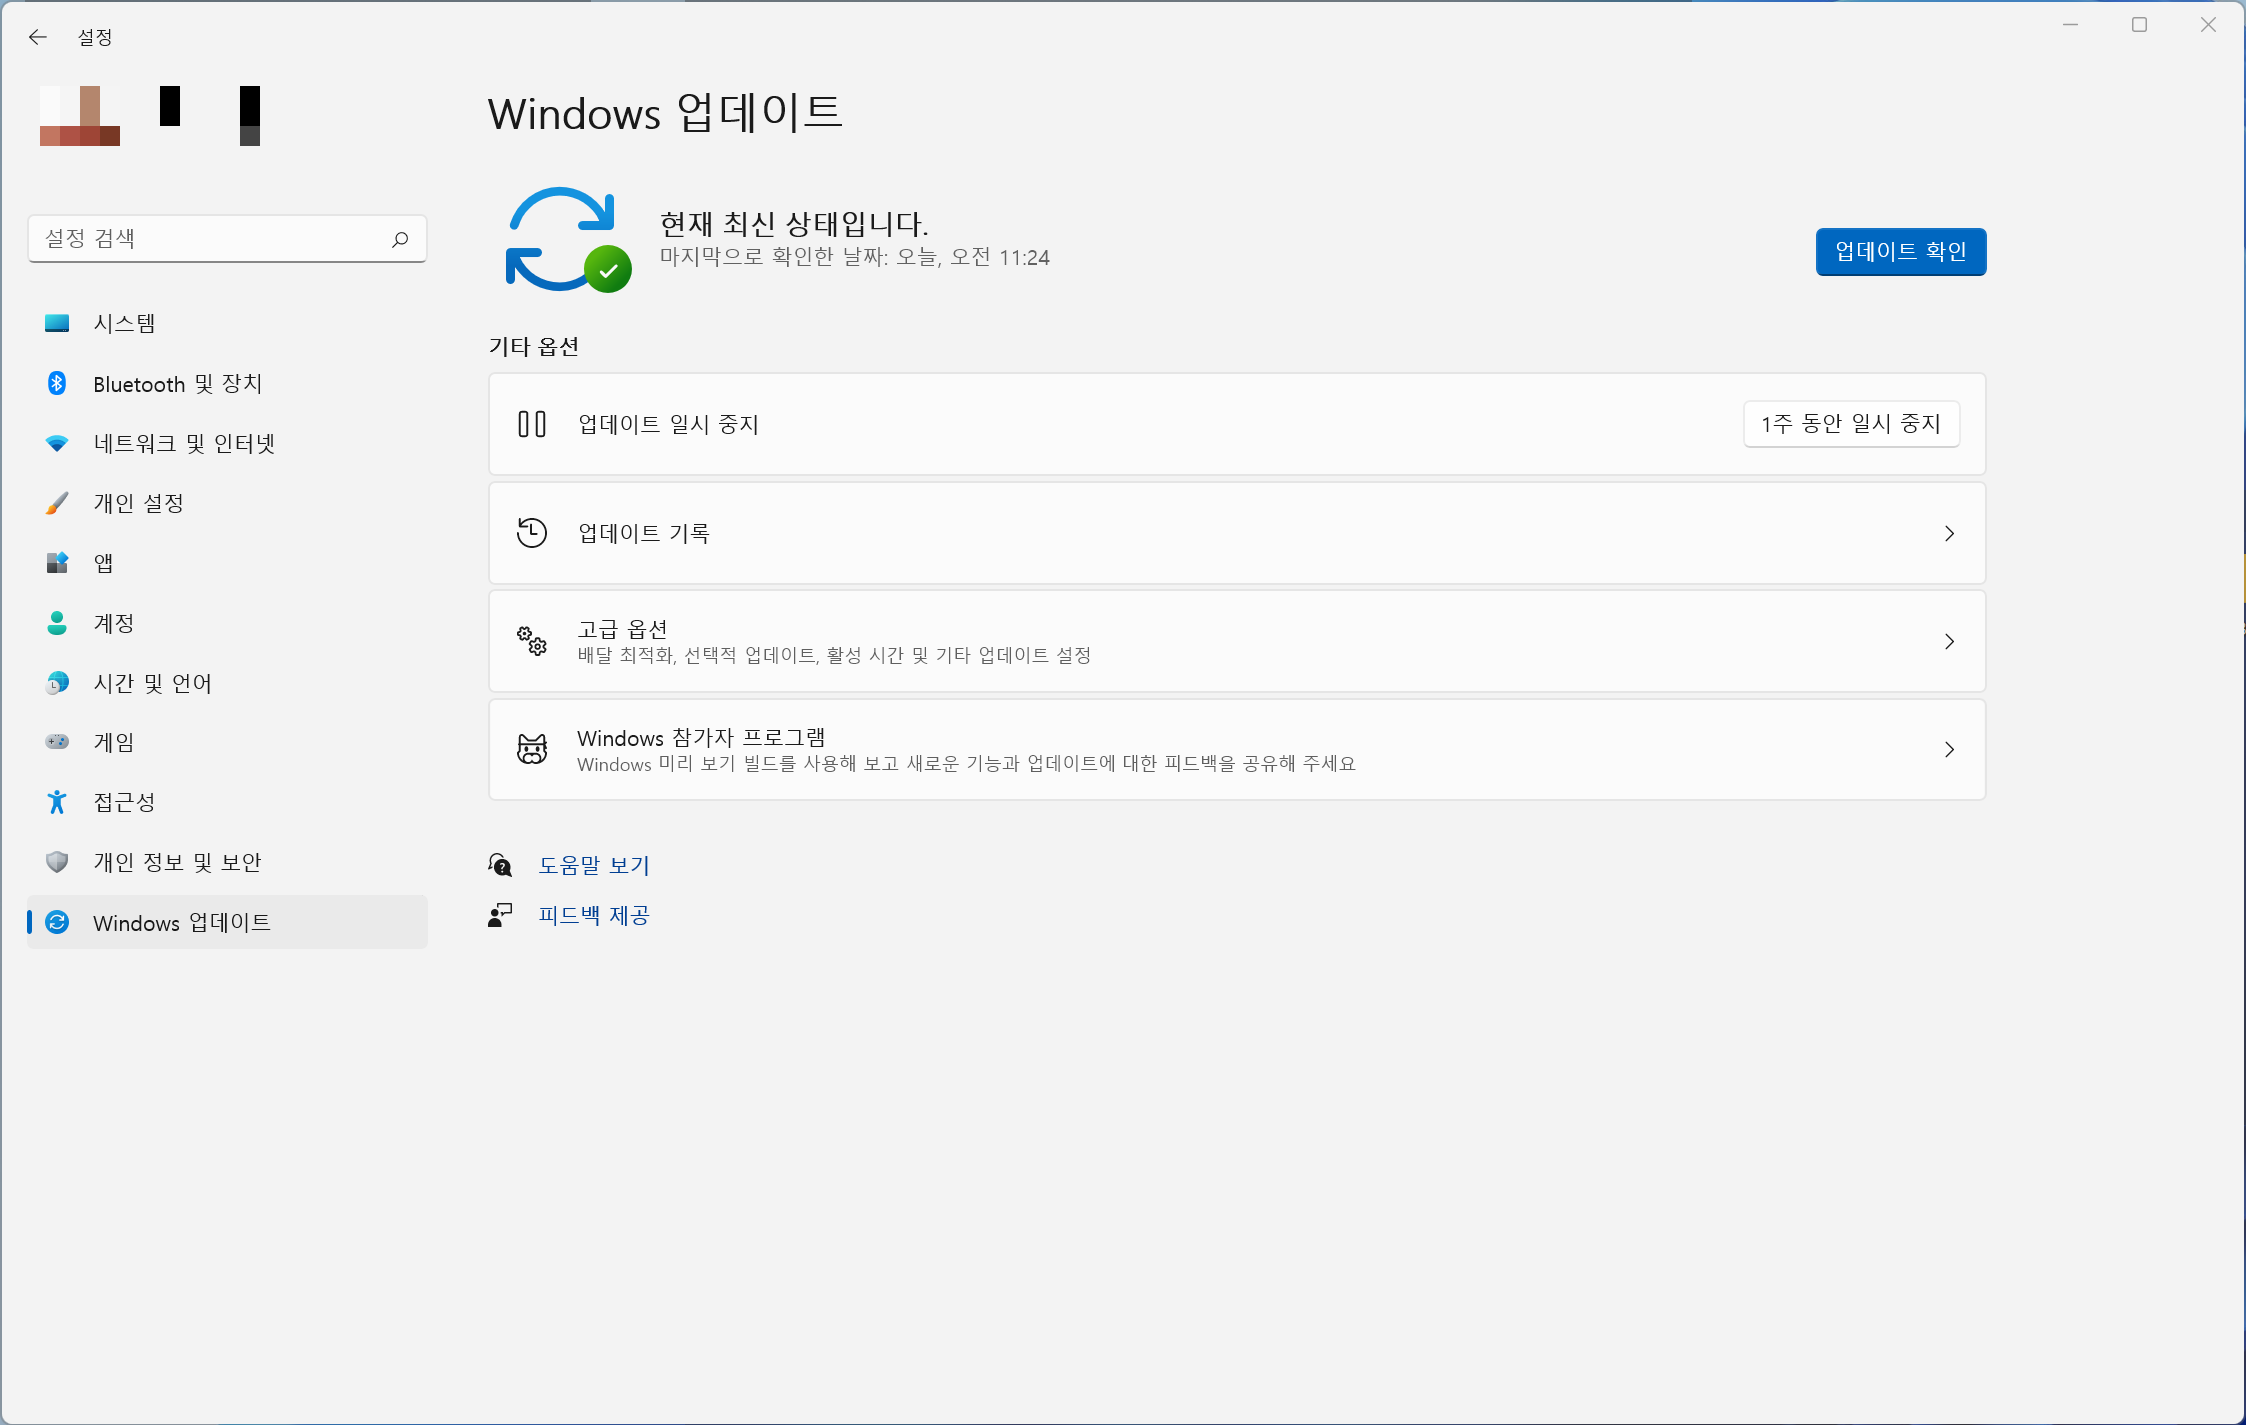Click the shield 개인 정보 및 보안 icon
This screenshot has width=2246, height=1425.
[x=57, y=862]
